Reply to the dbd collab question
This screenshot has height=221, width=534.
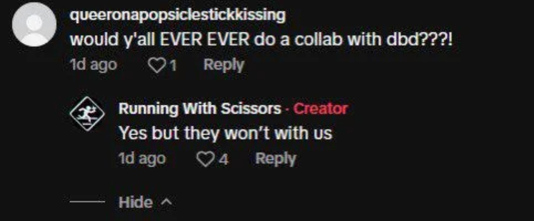pyautogui.click(x=224, y=65)
